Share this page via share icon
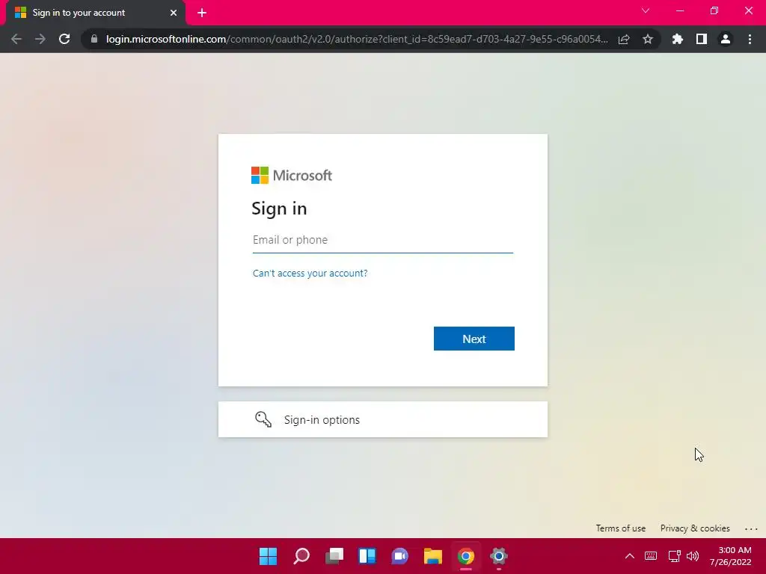766x574 pixels. point(624,39)
